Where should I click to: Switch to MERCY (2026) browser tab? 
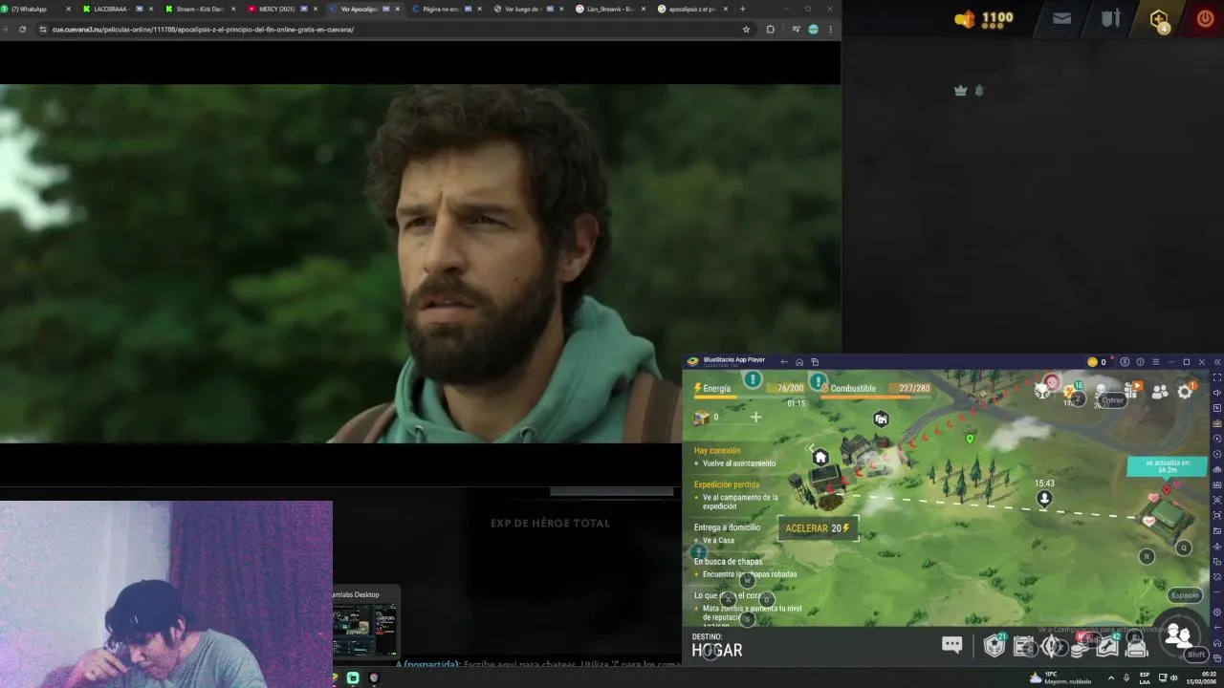pyautogui.click(x=283, y=9)
